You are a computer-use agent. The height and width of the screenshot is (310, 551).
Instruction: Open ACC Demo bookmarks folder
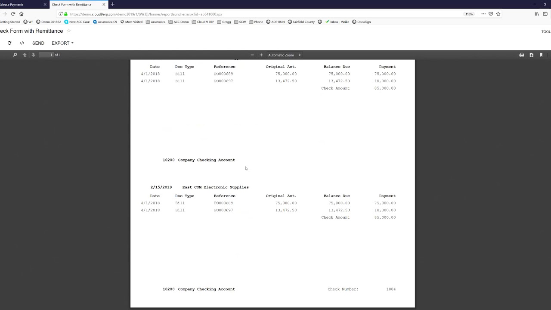[179, 22]
